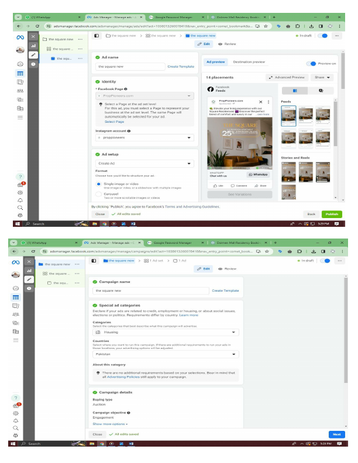
Task: Expand the Share dropdown in the preview panel
Action: (322, 77)
